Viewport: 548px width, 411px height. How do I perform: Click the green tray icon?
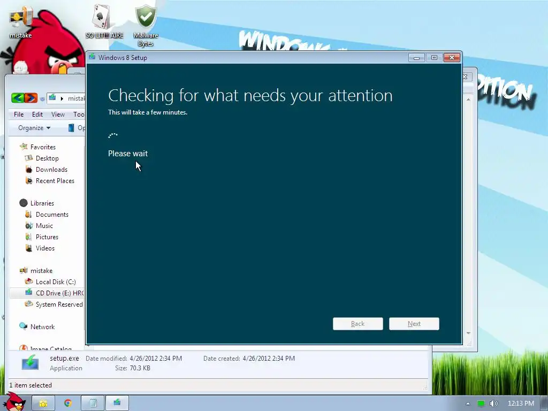pyautogui.click(x=481, y=404)
